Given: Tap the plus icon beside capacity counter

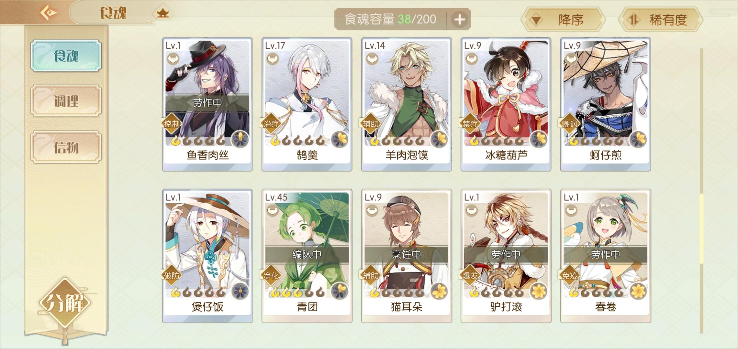Looking at the screenshot, I should (460, 20).
